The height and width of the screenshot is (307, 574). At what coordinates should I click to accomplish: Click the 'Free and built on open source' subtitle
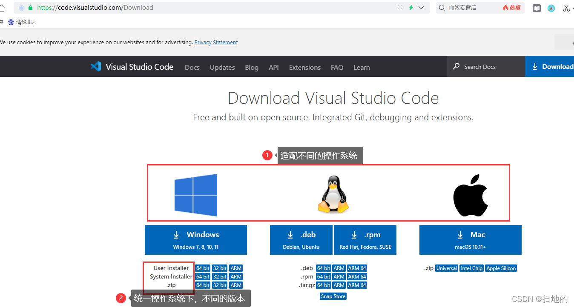pyautogui.click(x=333, y=117)
